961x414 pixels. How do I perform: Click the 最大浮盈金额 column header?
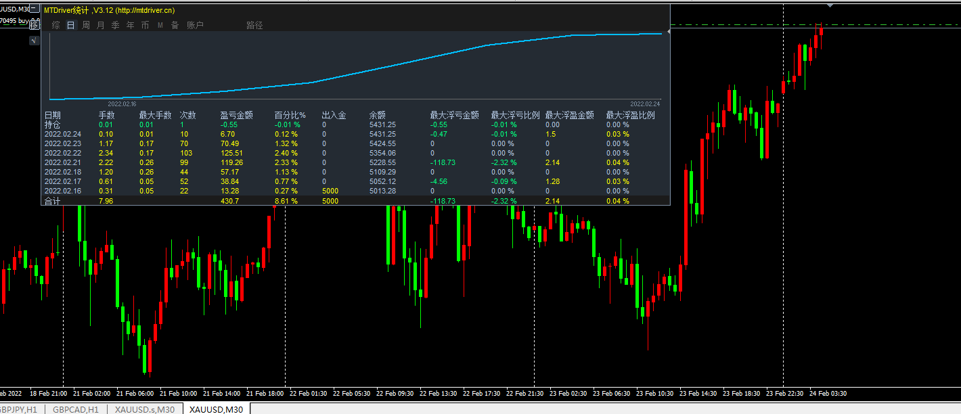tap(570, 115)
